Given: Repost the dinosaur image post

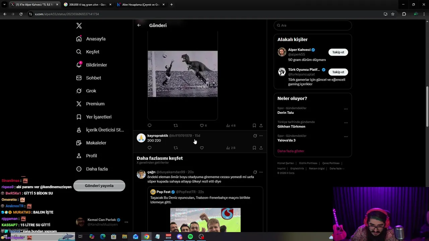Looking at the screenshot, I should pyautogui.click(x=176, y=126).
